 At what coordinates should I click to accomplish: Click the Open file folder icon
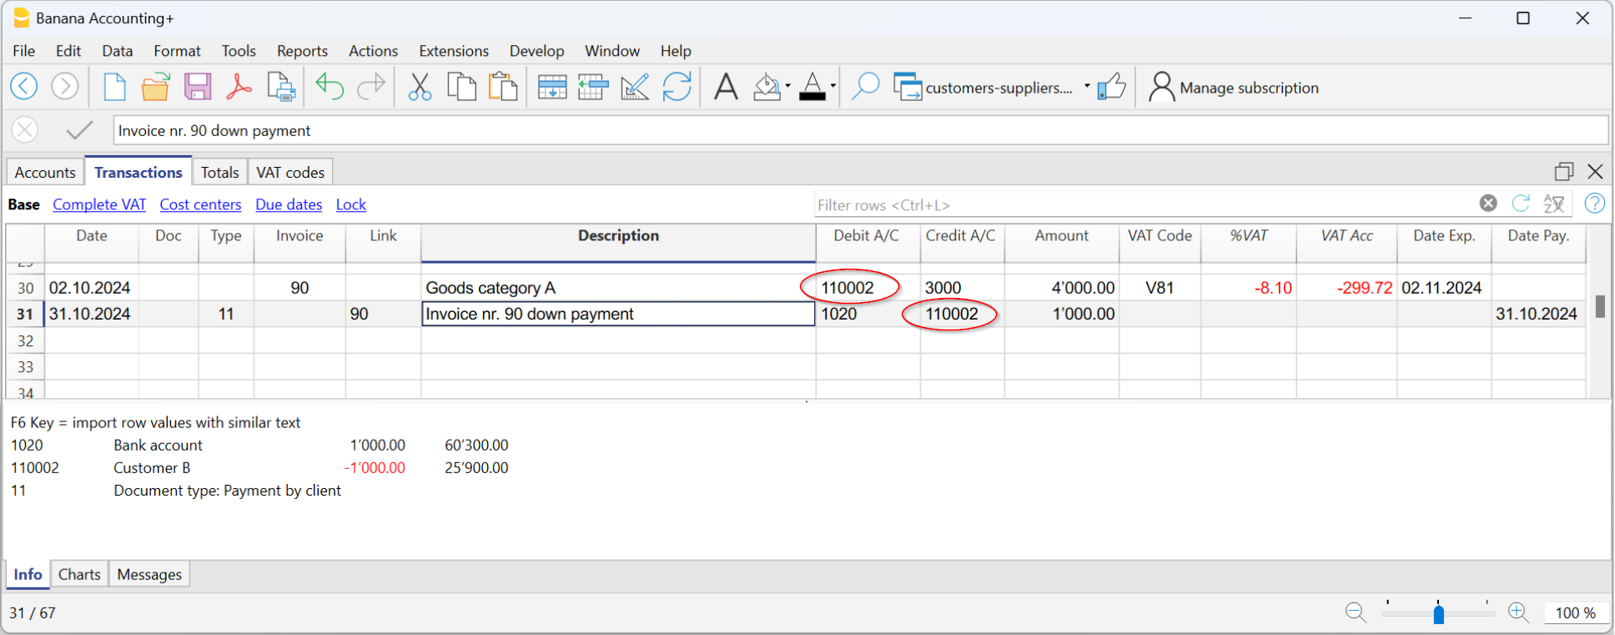pyautogui.click(x=155, y=87)
